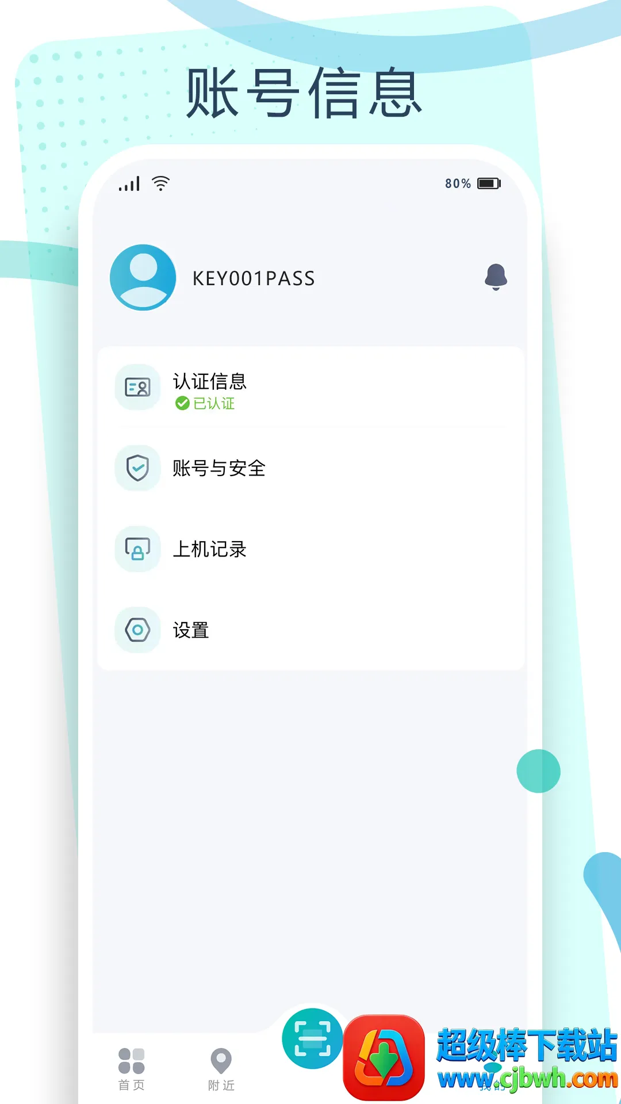Tap the red download app logo
Screen dimensions: 621x1104
pos(384,1057)
